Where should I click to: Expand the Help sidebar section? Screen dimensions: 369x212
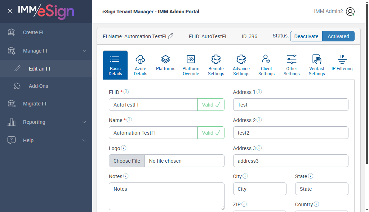84,140
